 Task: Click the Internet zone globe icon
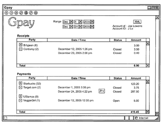pos(136,118)
